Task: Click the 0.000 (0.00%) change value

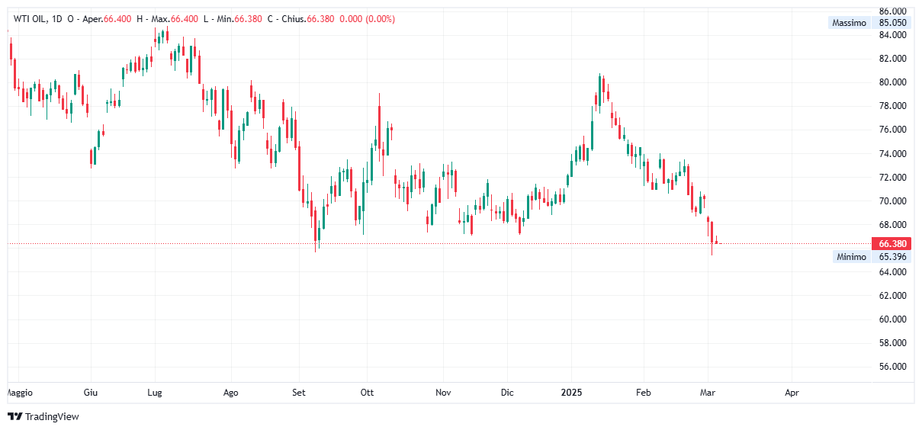Action: pyautogui.click(x=367, y=19)
